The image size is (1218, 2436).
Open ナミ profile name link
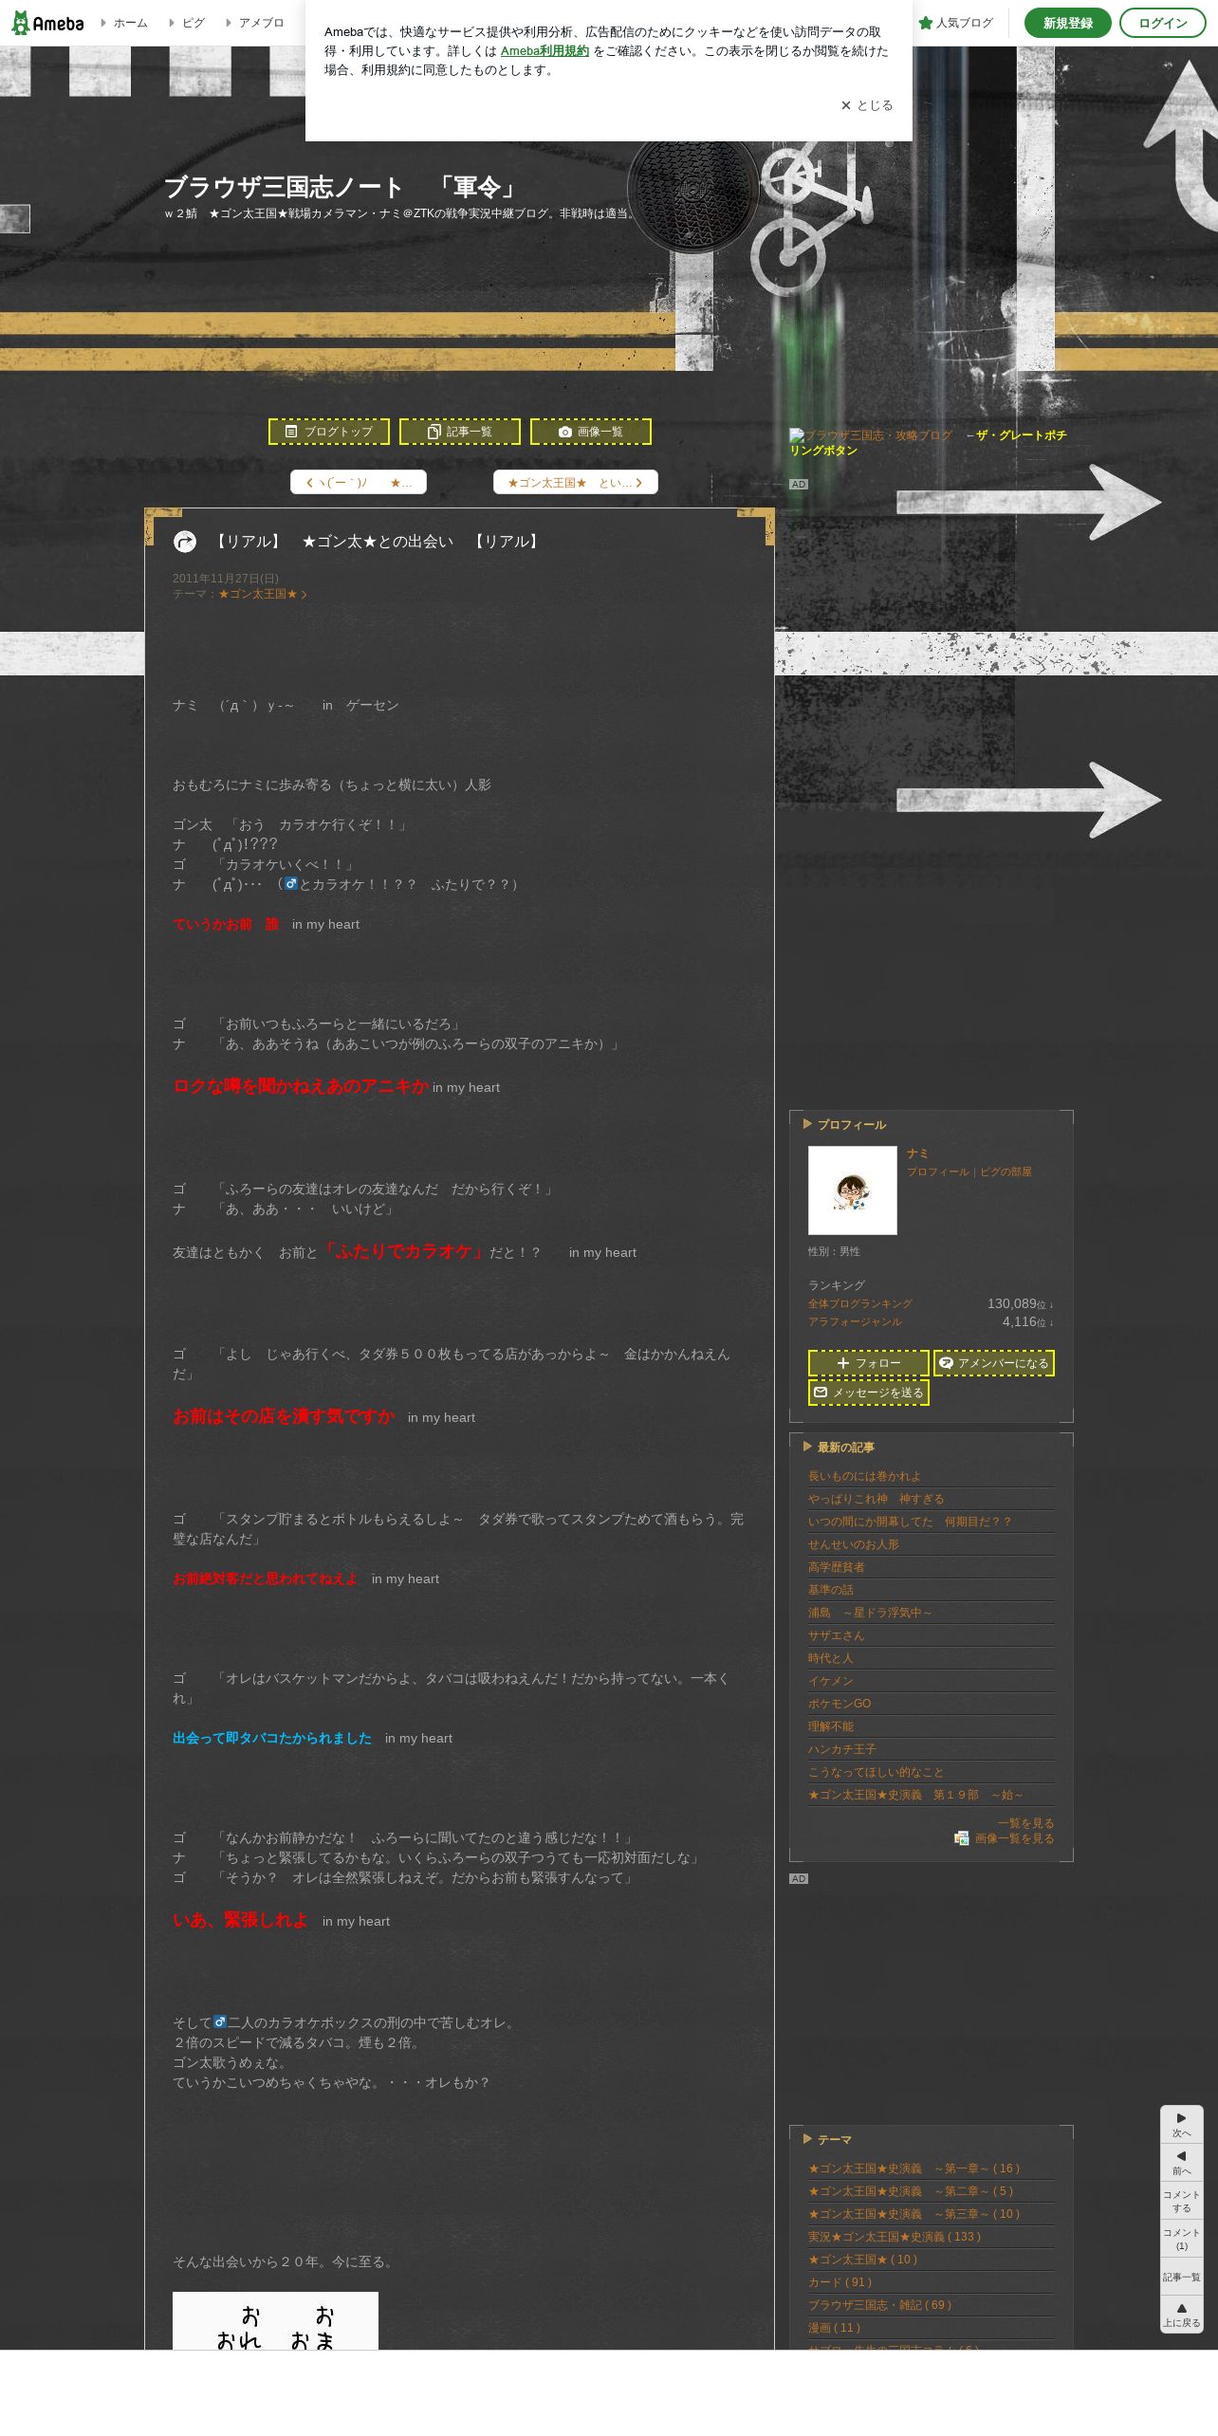tap(917, 1153)
